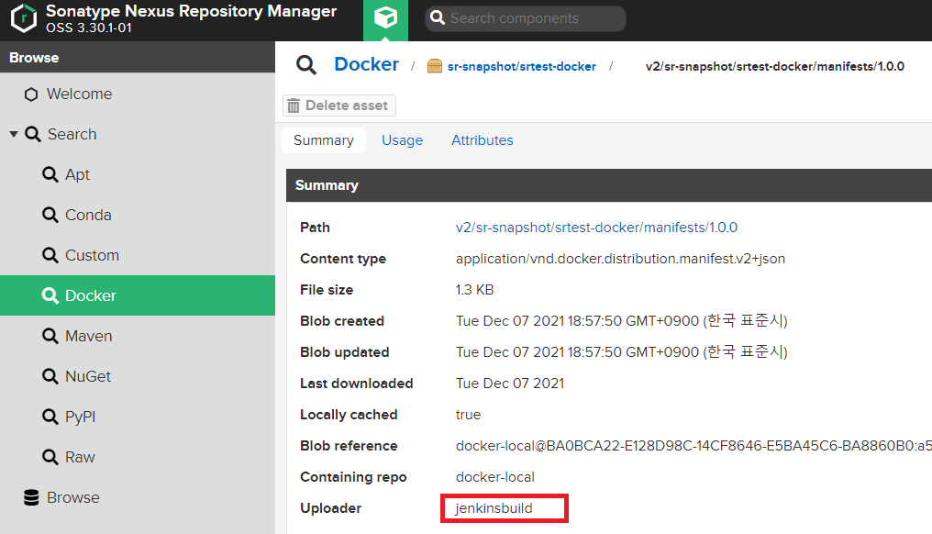Viewport: 932px width, 534px height.
Task: Click the Blob reference value
Action: 693,446
